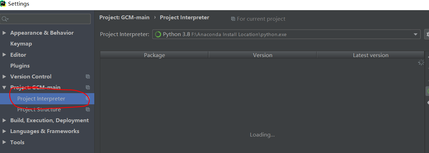The width and height of the screenshot is (429, 153).
Task: Click the project-level icon beside Project: GCM-main
Action: [88, 88]
